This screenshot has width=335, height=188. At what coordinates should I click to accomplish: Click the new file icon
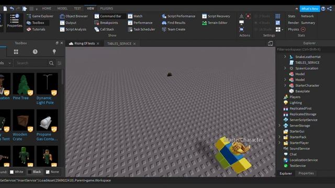tap(5, 8)
